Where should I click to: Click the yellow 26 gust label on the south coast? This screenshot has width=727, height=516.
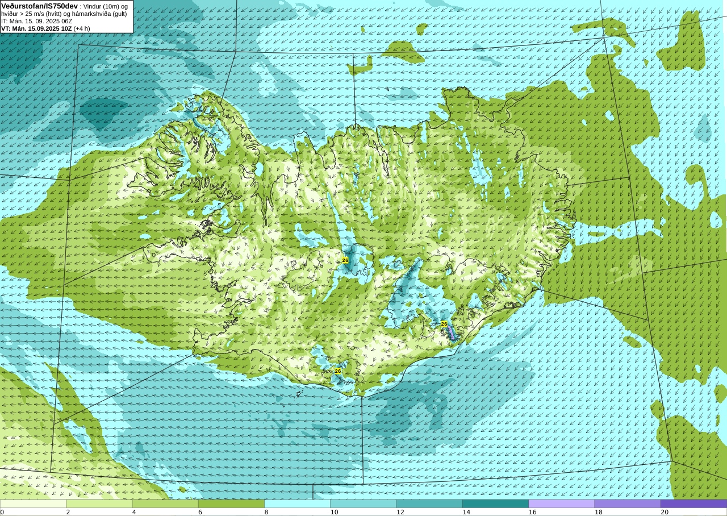(x=338, y=371)
